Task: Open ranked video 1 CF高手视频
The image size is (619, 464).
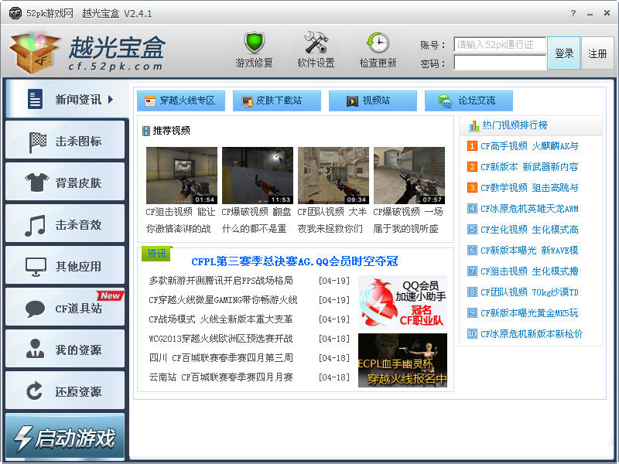Action: pyautogui.click(x=529, y=146)
